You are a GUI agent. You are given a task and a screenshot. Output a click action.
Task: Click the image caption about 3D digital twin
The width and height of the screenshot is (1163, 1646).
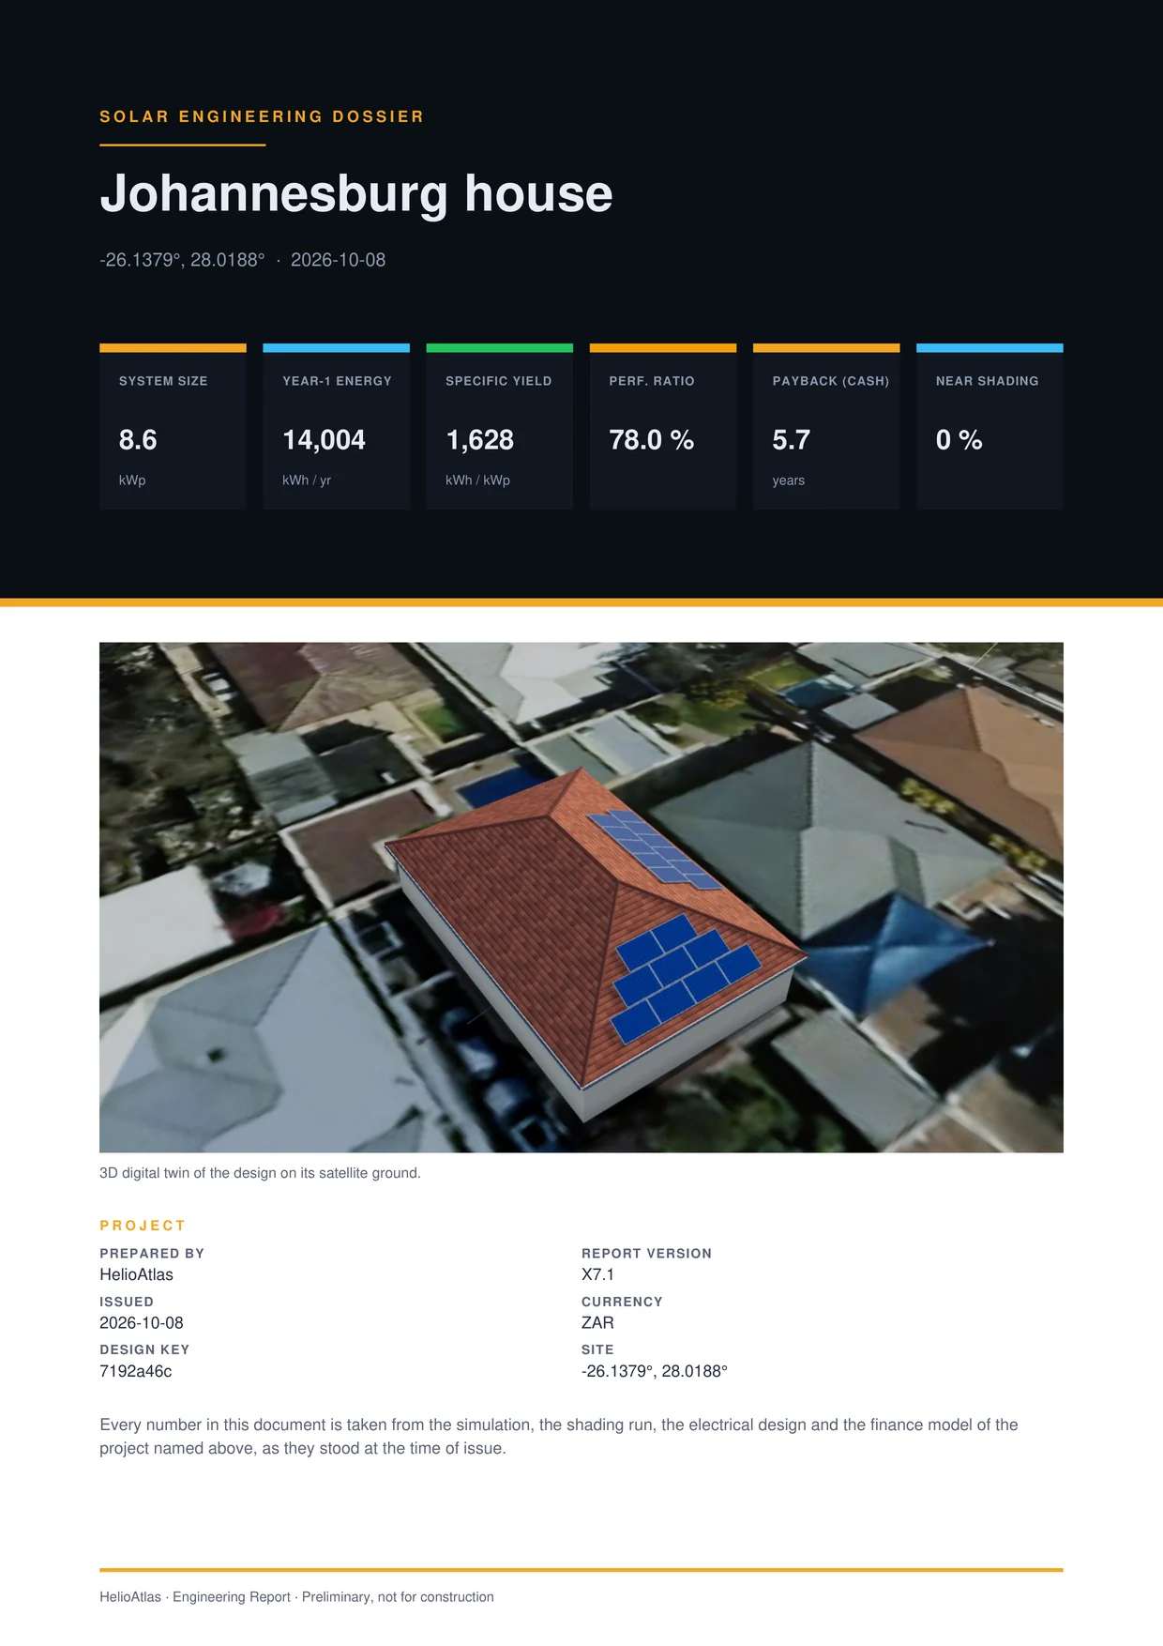pyautogui.click(x=260, y=1173)
